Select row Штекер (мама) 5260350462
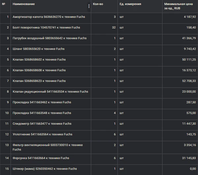 point(99,170)
